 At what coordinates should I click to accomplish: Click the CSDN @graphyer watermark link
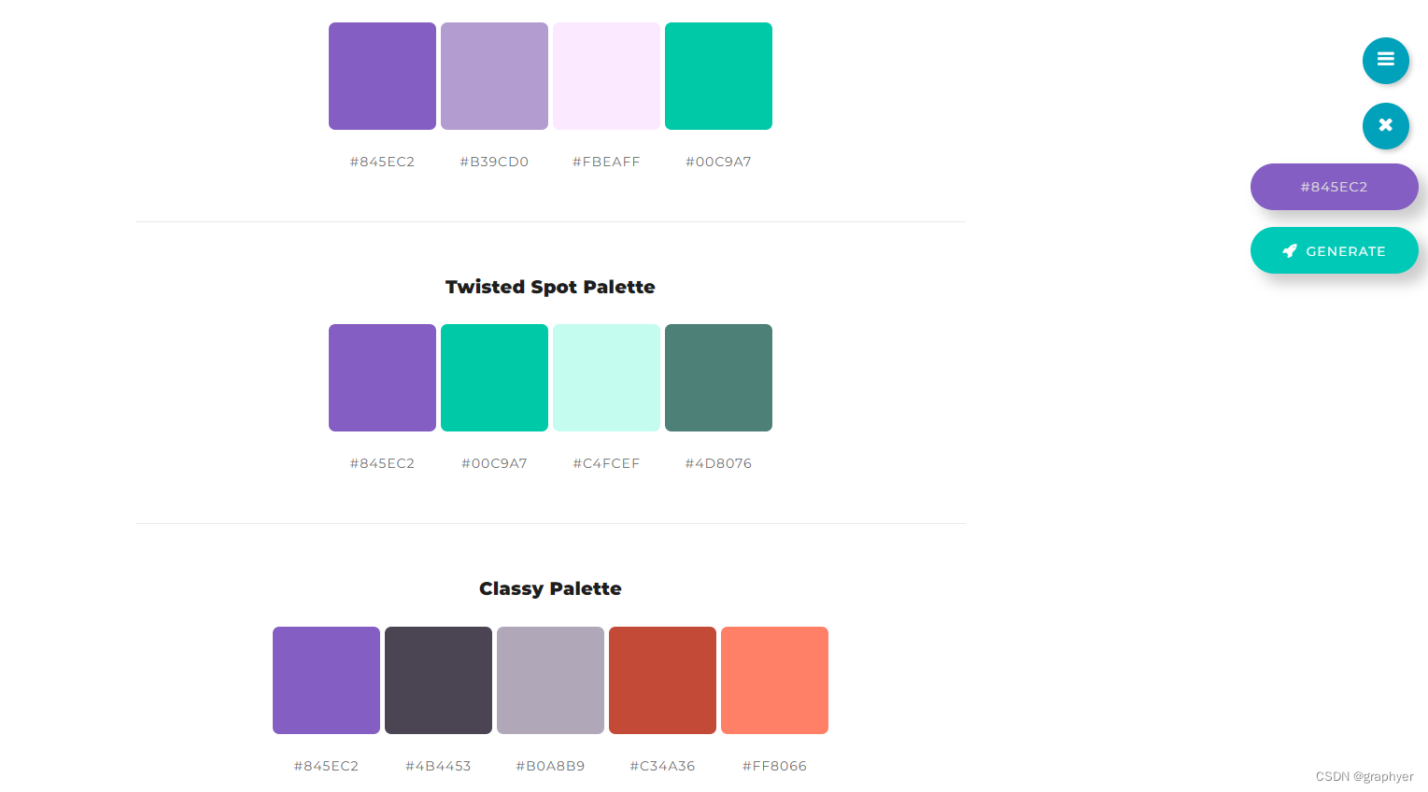point(1364,776)
